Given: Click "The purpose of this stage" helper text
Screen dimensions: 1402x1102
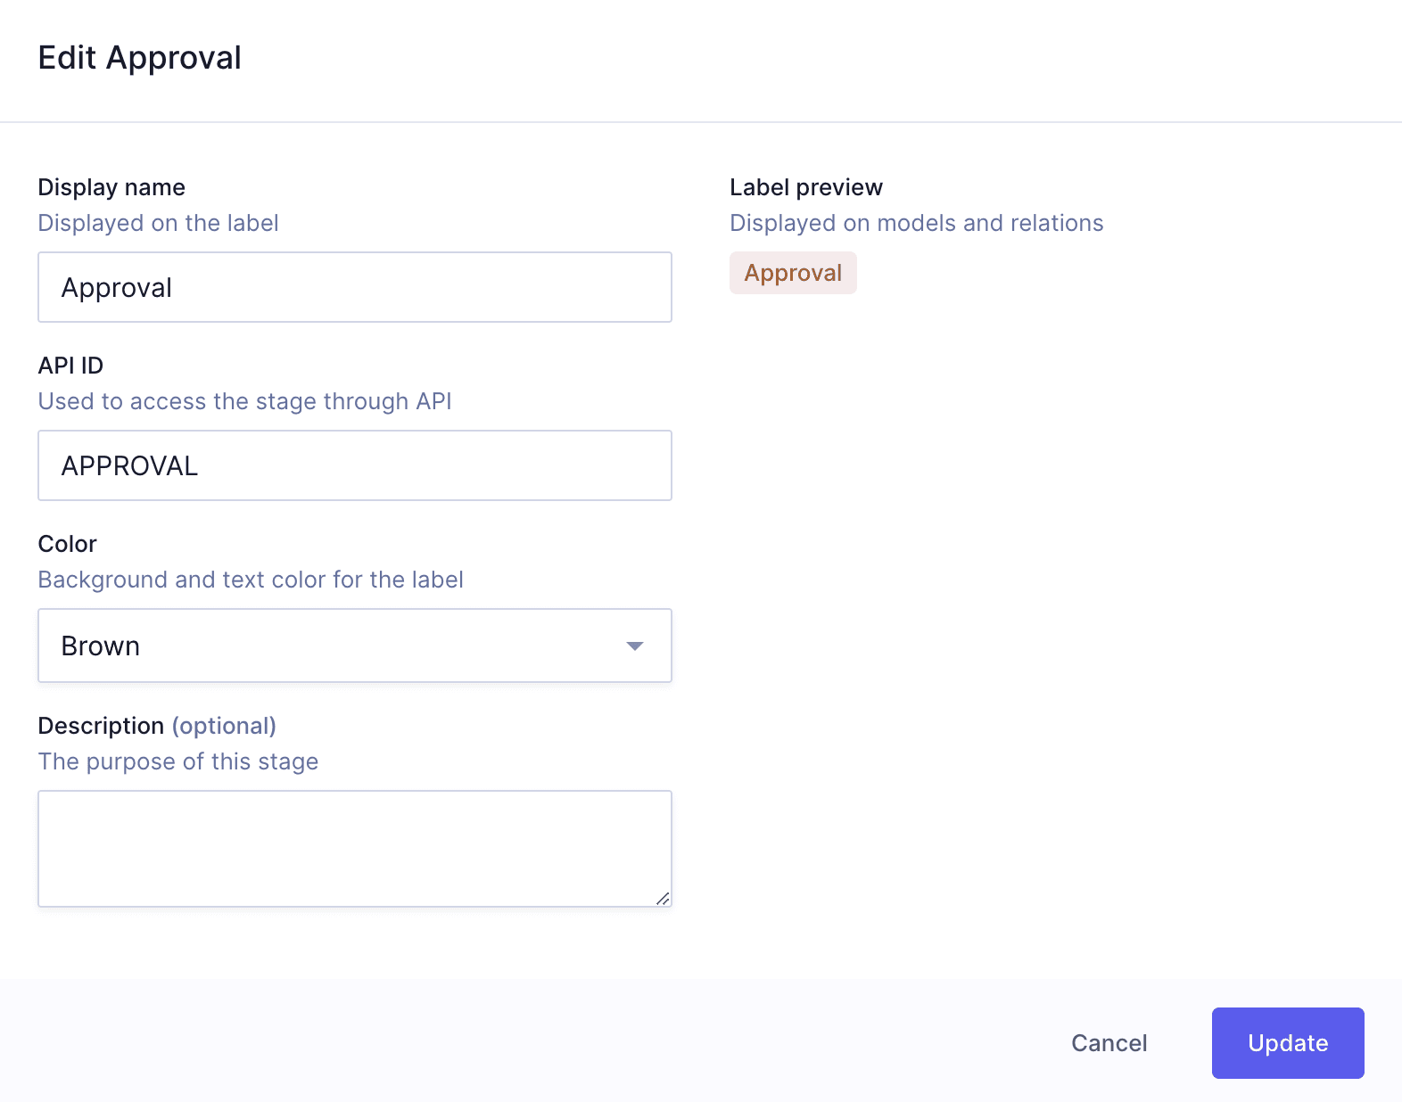Looking at the screenshot, I should point(178,761).
